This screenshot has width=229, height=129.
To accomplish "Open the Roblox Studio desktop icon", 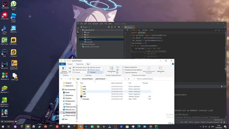I will click(14, 18).
